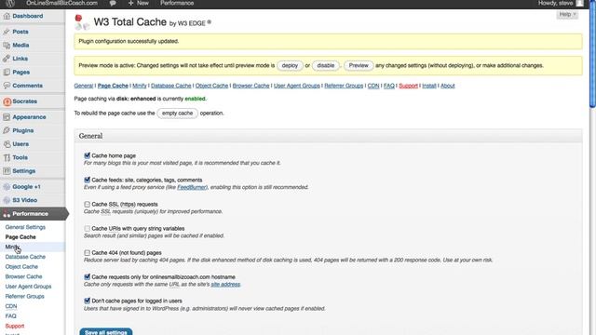The image size is (596, 335).
Task: Open Support in sidebar submenu
Action: click(x=15, y=326)
